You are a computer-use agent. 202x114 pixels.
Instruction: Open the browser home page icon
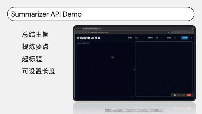click(85, 32)
